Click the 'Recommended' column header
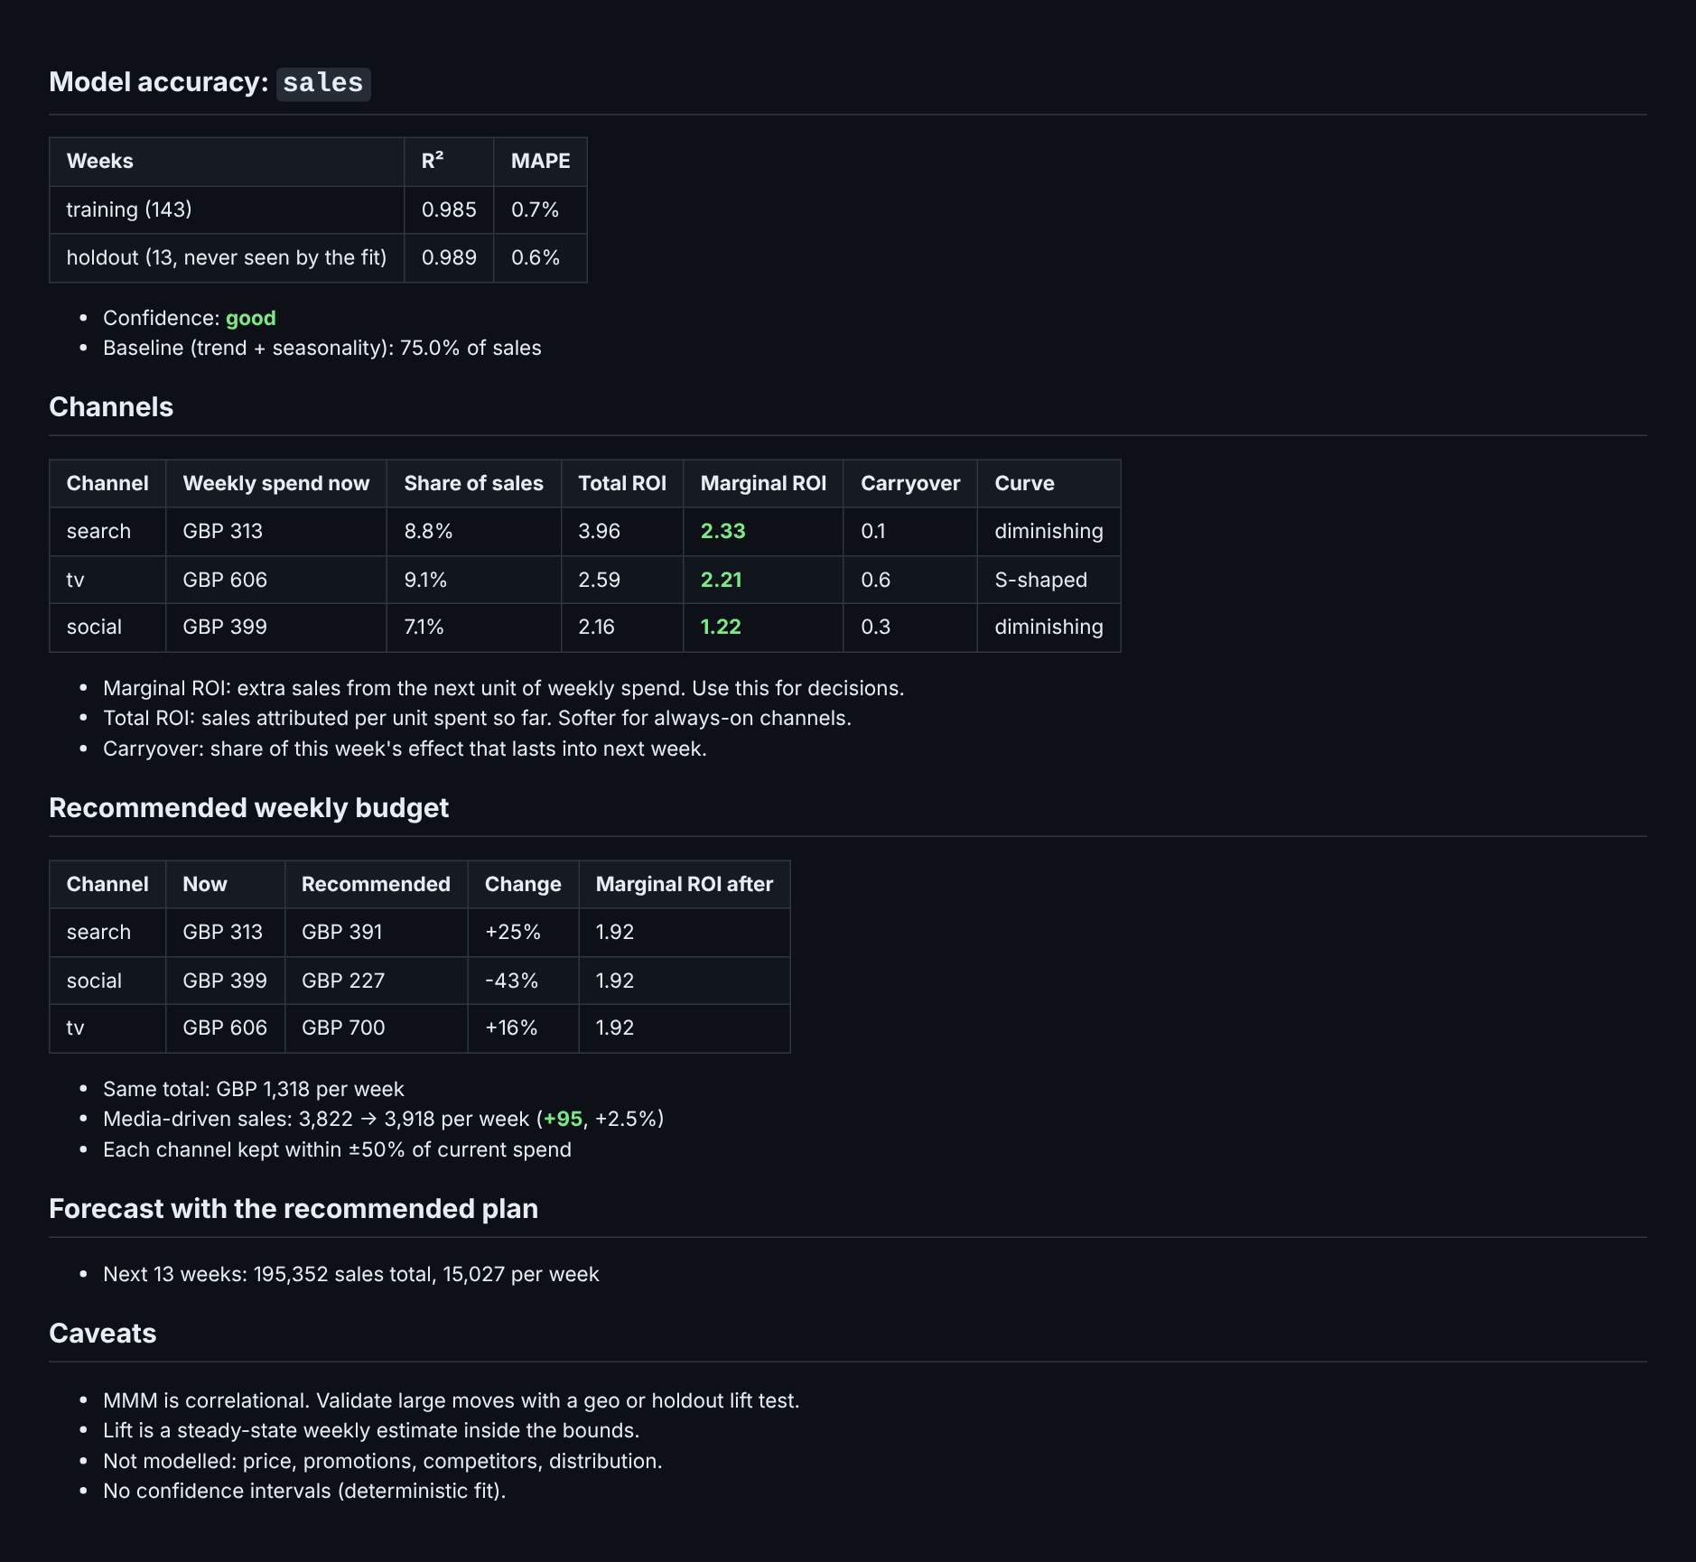The width and height of the screenshot is (1696, 1562). [x=376, y=885]
